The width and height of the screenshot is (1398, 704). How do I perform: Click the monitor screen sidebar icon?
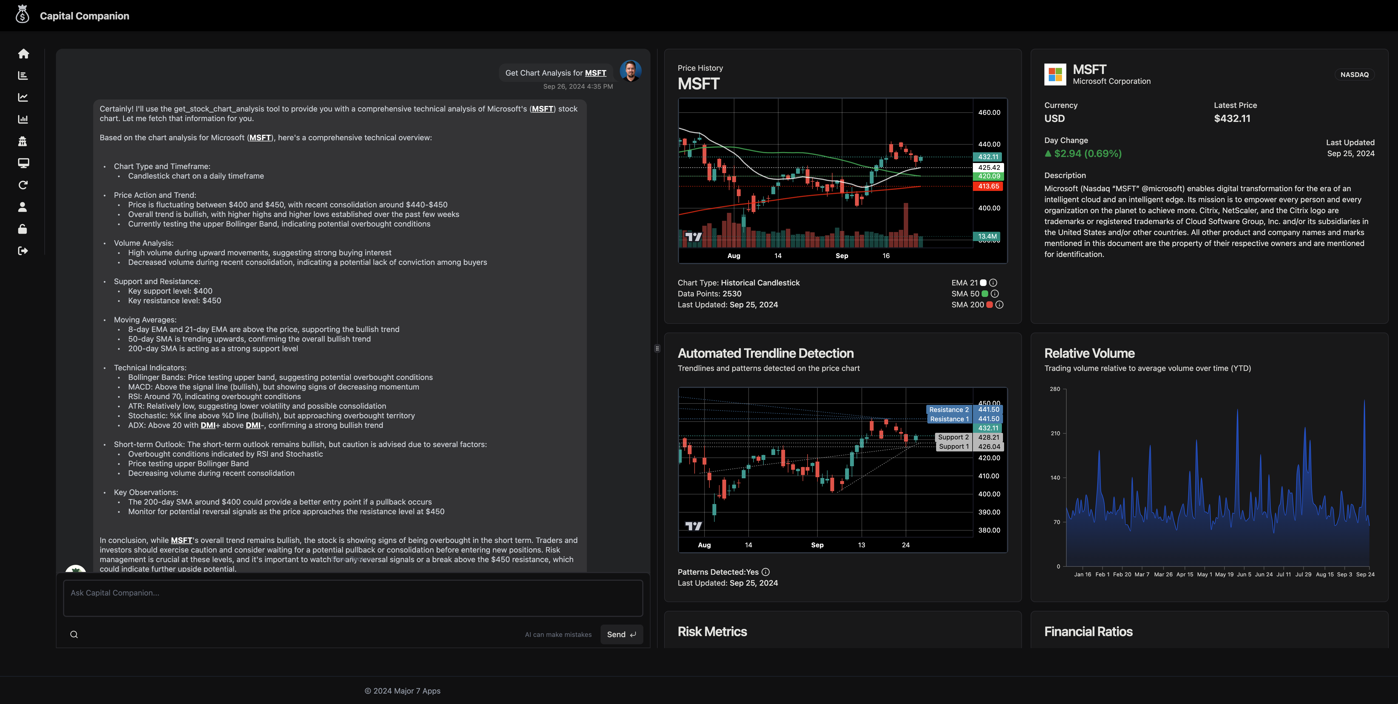coord(23,163)
